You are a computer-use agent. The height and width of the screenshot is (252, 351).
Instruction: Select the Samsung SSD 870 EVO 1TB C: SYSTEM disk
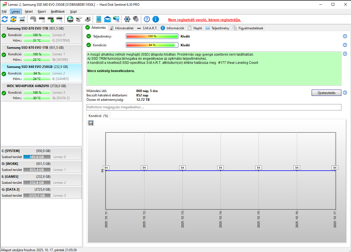coord(41,34)
